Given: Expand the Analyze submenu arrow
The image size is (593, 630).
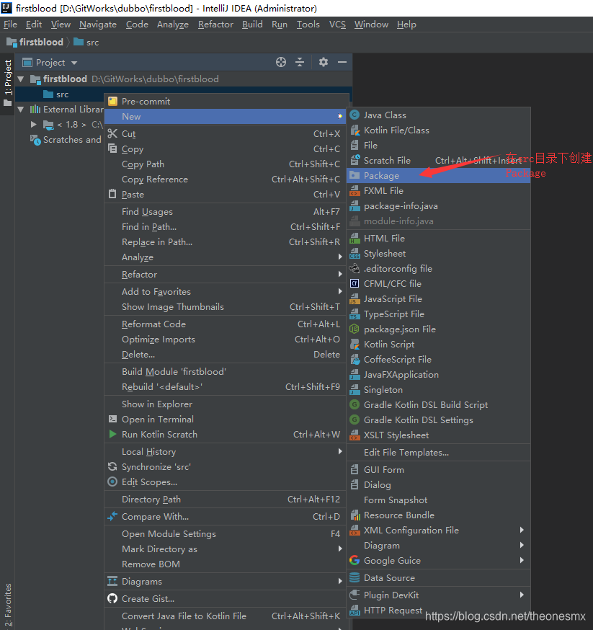Looking at the screenshot, I should (x=341, y=257).
